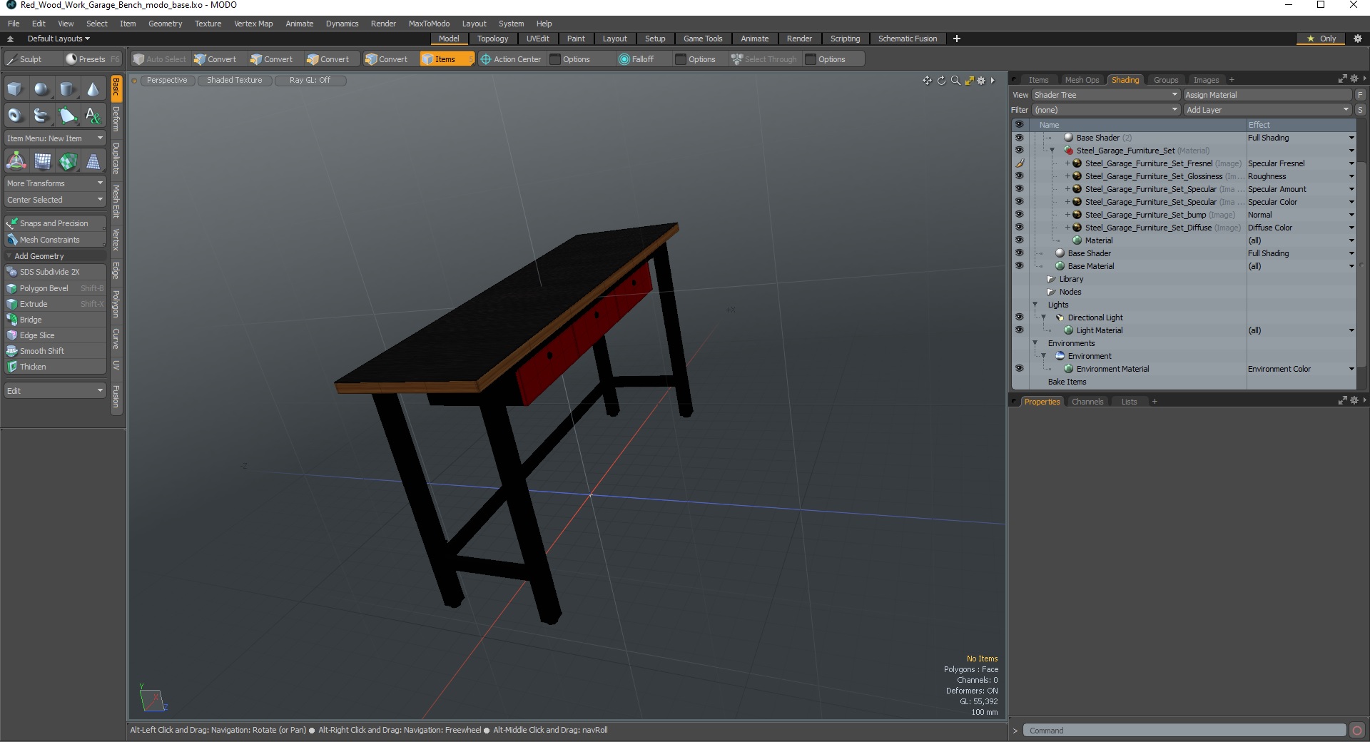Toggle visibility of Steel_Garage_Furniture_Set_Glossiness image
The image size is (1370, 742).
(x=1019, y=176)
